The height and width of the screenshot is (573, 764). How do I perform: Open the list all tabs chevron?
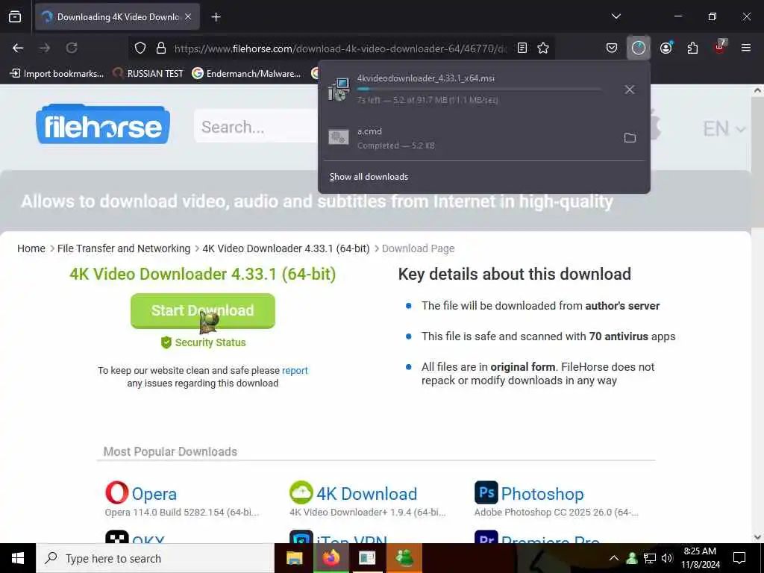(616, 16)
